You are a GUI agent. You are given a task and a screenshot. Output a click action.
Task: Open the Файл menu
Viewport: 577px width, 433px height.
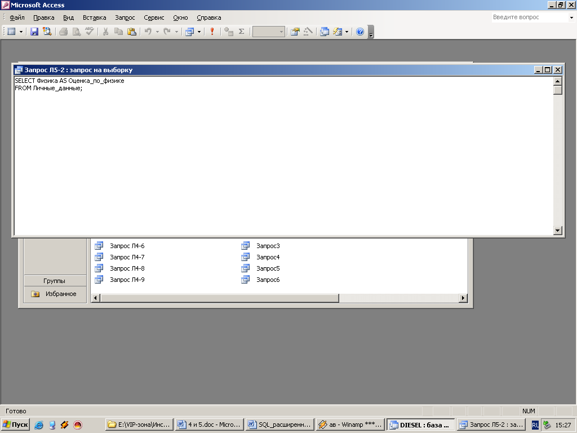point(17,17)
